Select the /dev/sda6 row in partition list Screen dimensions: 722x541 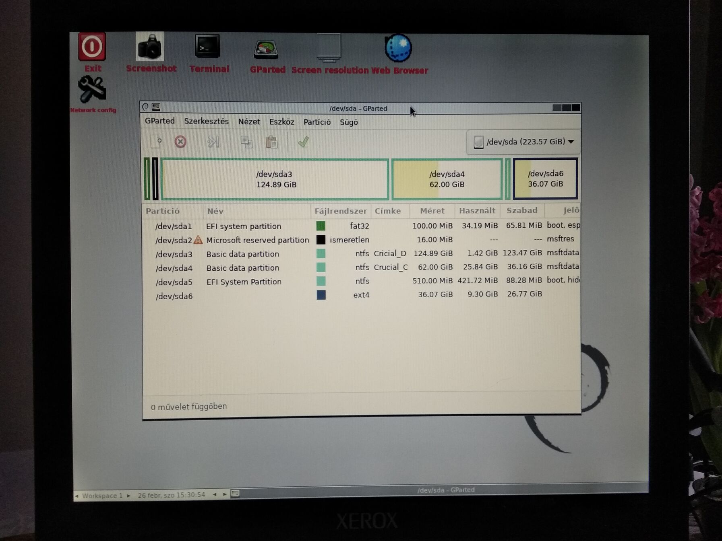[x=362, y=295]
